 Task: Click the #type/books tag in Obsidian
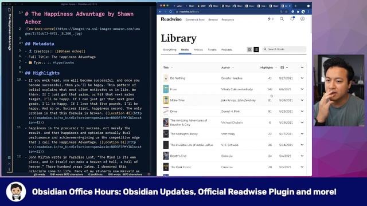[64, 62]
